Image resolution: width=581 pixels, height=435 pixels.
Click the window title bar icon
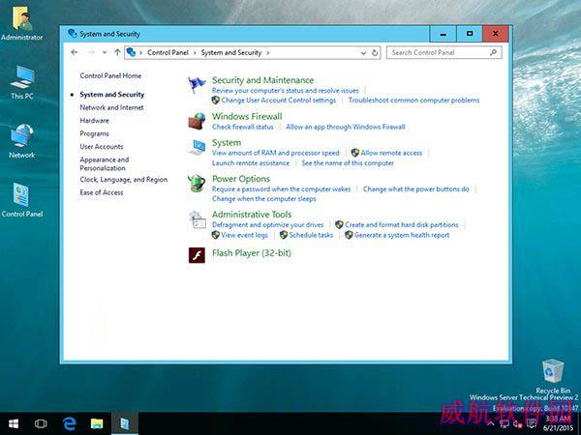pyautogui.click(x=73, y=34)
